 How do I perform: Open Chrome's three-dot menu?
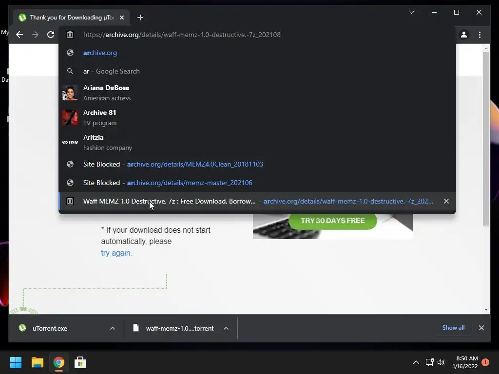pyautogui.click(x=480, y=35)
